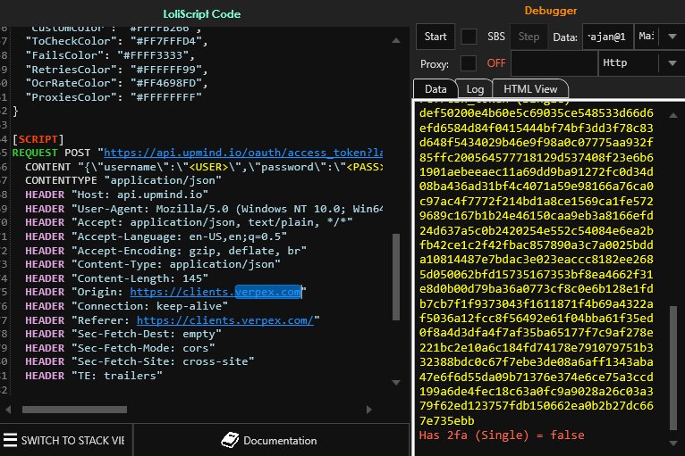Click the "Accept-Encoding: gzip, deflate, br" line
The height and width of the screenshot is (456, 685).
click(x=166, y=251)
